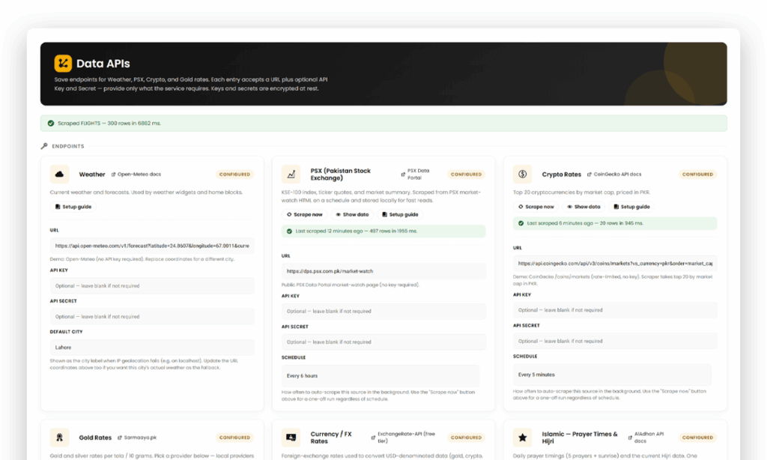The width and height of the screenshot is (767, 460).
Task: Open the Crypto Schedule dropdown, Every 5 minutes
Action: pyautogui.click(x=612, y=375)
